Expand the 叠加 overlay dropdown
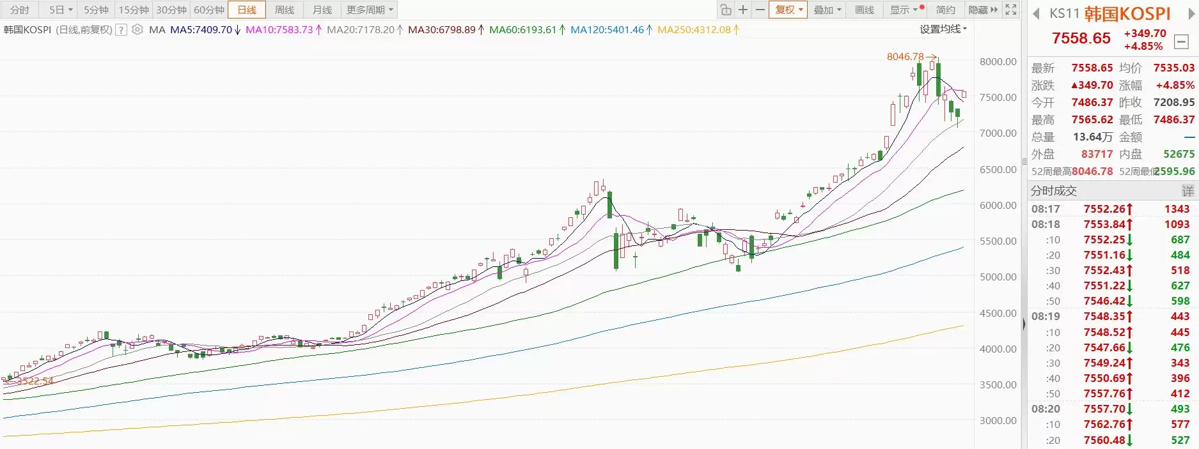Image resolution: width=1199 pixels, height=449 pixels. tap(827, 10)
